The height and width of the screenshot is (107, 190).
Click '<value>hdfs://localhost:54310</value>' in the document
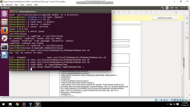(77, 83)
